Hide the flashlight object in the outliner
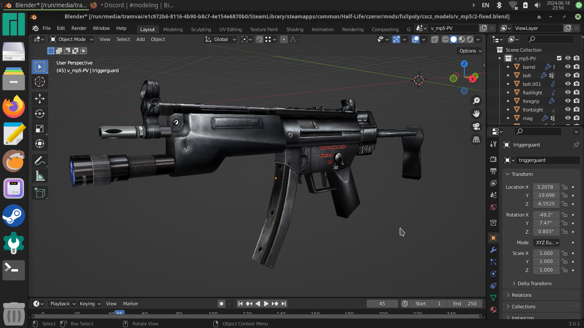The image size is (584, 328). (x=567, y=92)
